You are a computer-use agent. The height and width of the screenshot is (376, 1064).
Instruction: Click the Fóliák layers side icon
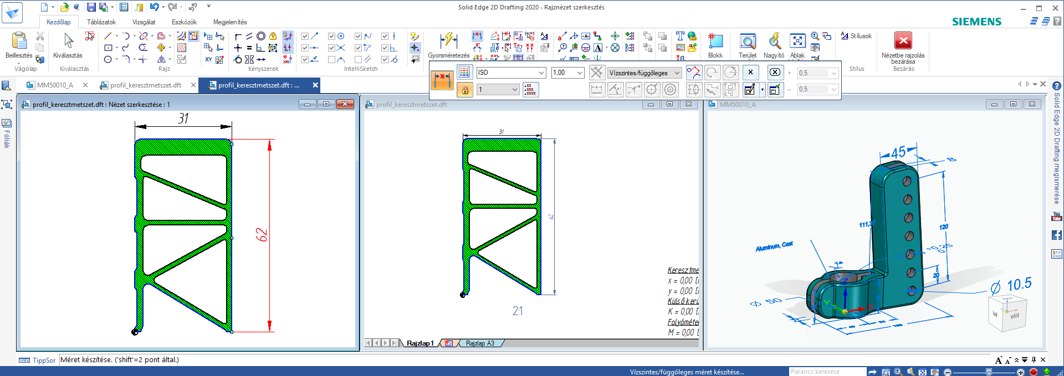(x=7, y=133)
